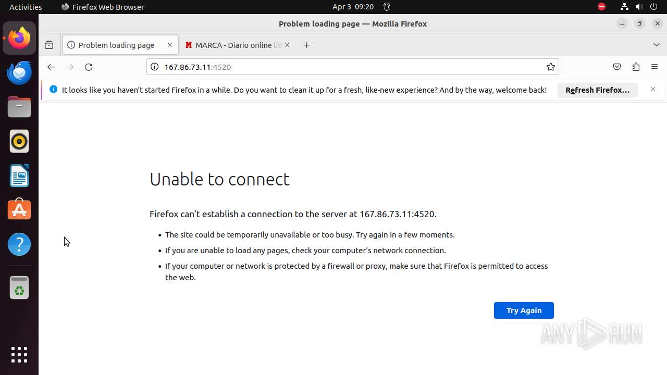667x375 pixels.
Task: Go back using the back arrow
Action: (x=51, y=67)
